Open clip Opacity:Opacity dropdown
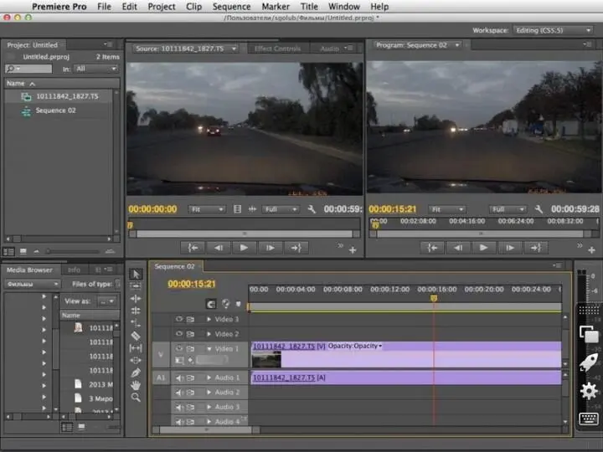Image resolution: width=603 pixels, height=452 pixels. click(355, 346)
